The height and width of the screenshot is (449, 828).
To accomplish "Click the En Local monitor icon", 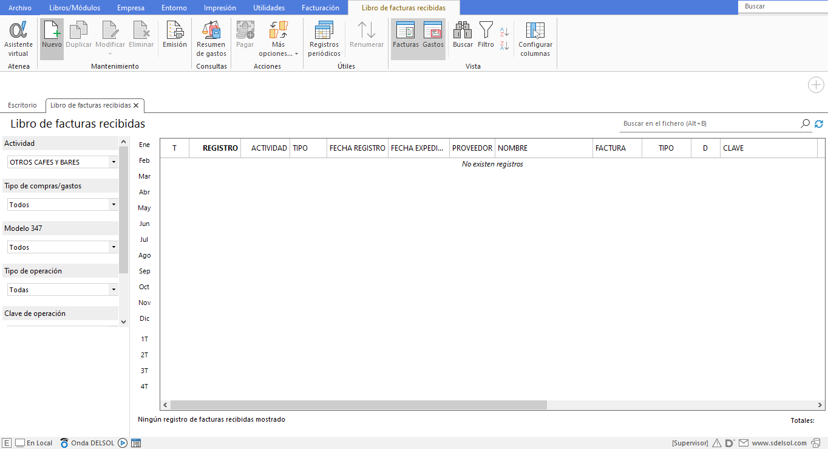I will (x=19, y=443).
